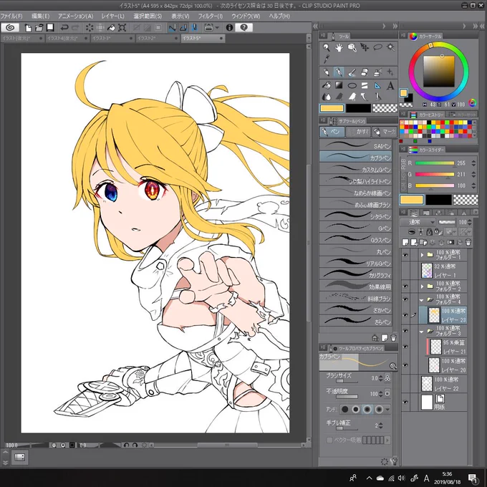Open the 編集(E) menu
Viewport: 487px width, 487px height.
41,16
